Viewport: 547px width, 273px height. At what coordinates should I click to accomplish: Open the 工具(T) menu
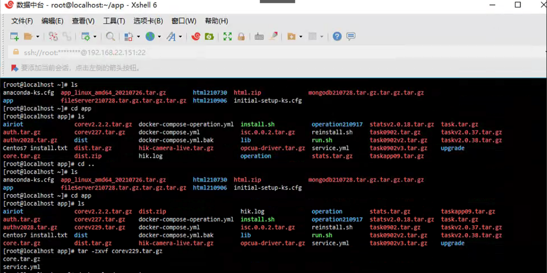[x=114, y=21]
